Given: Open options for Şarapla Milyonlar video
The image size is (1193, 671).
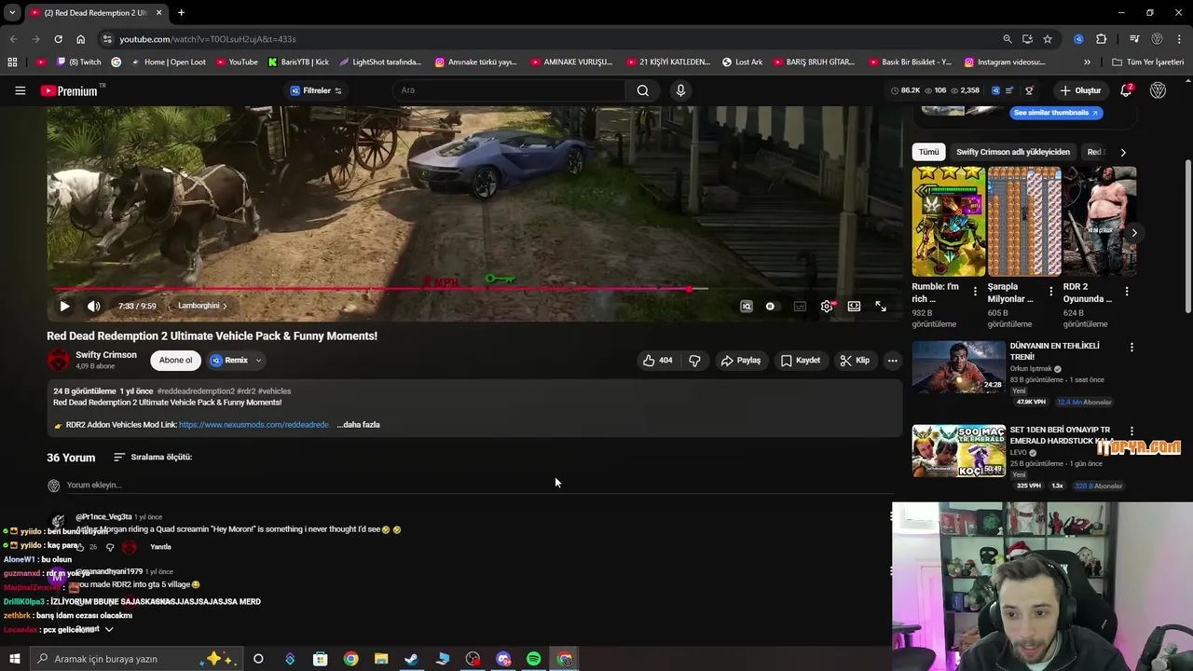Looking at the screenshot, I should click(1050, 292).
